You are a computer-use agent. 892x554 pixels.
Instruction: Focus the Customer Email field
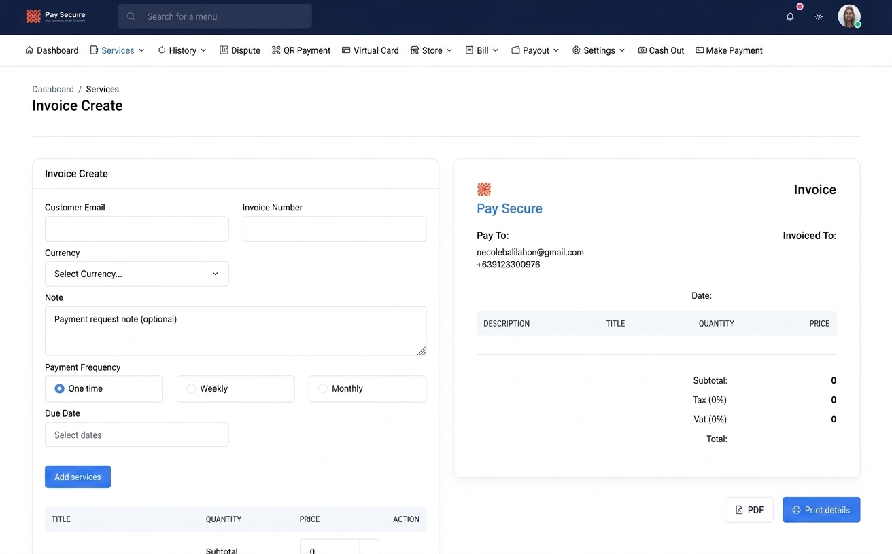137,229
